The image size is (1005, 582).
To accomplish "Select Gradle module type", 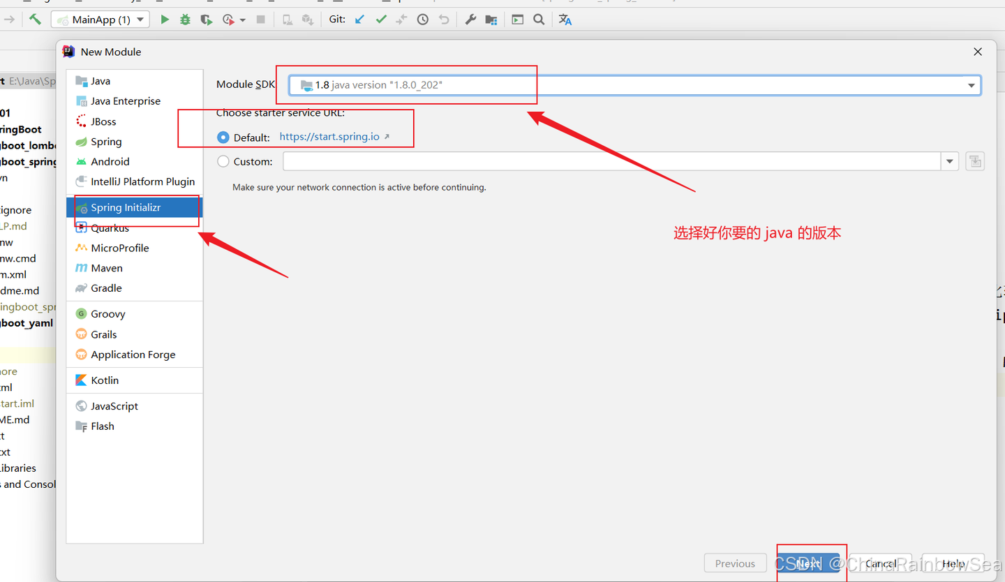I will click(135, 288).
